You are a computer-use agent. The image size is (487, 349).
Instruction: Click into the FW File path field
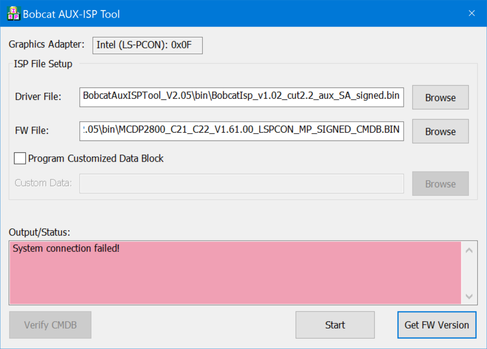coord(241,130)
